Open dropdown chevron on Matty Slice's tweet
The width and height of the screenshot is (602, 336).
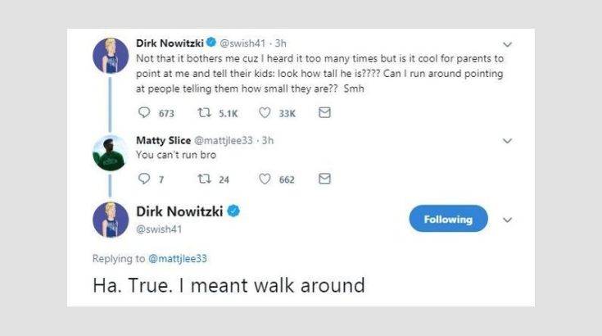point(507,141)
